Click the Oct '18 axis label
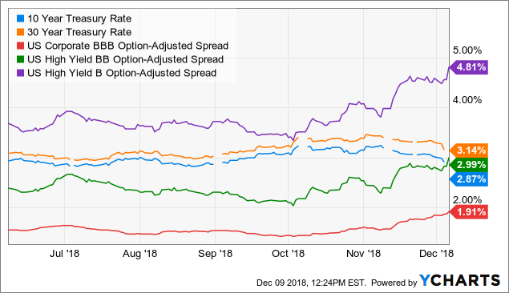Viewport: 509px width, 293px height. click(x=289, y=253)
